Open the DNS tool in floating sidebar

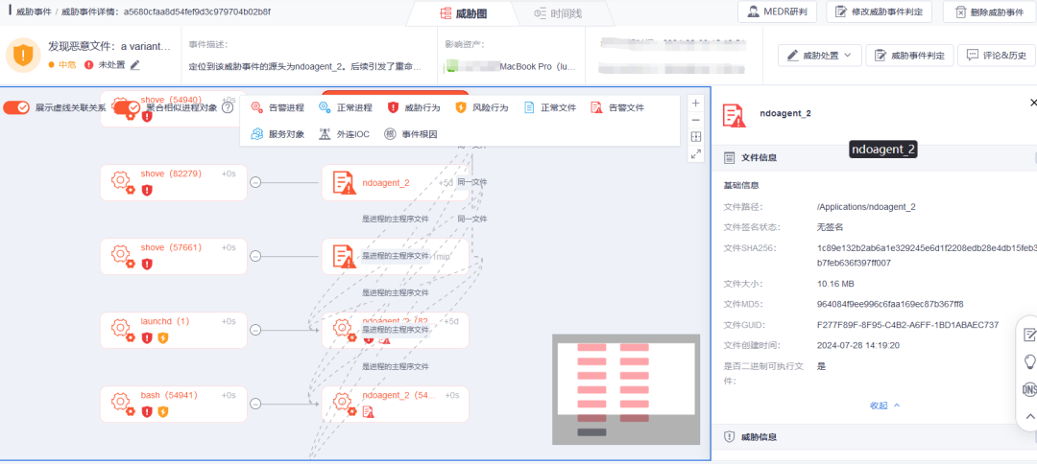[1028, 389]
